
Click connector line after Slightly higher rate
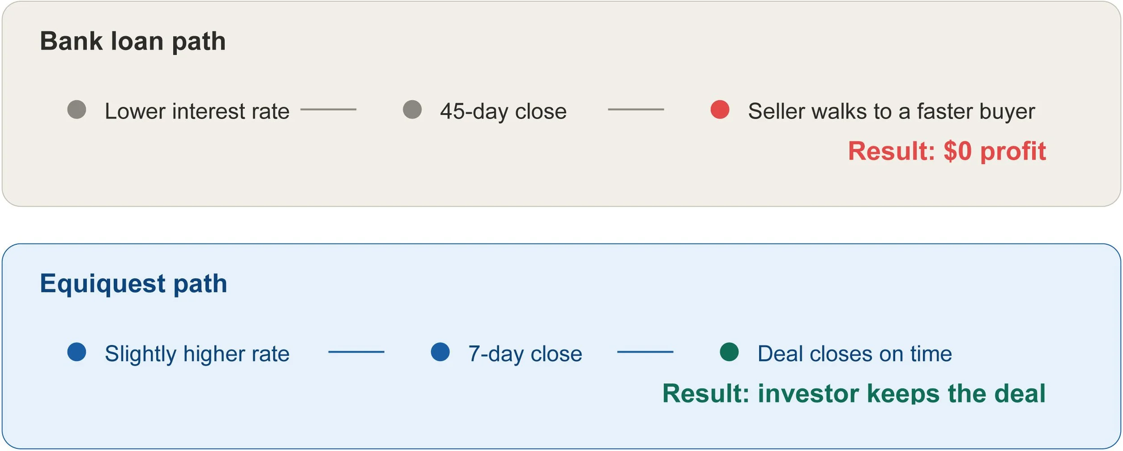[x=356, y=352]
